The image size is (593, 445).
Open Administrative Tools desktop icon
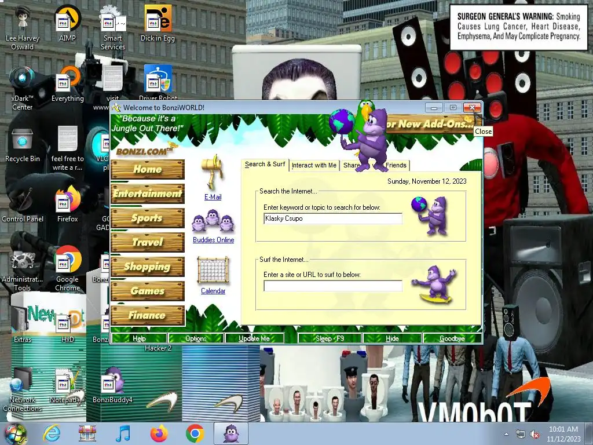[23, 270]
